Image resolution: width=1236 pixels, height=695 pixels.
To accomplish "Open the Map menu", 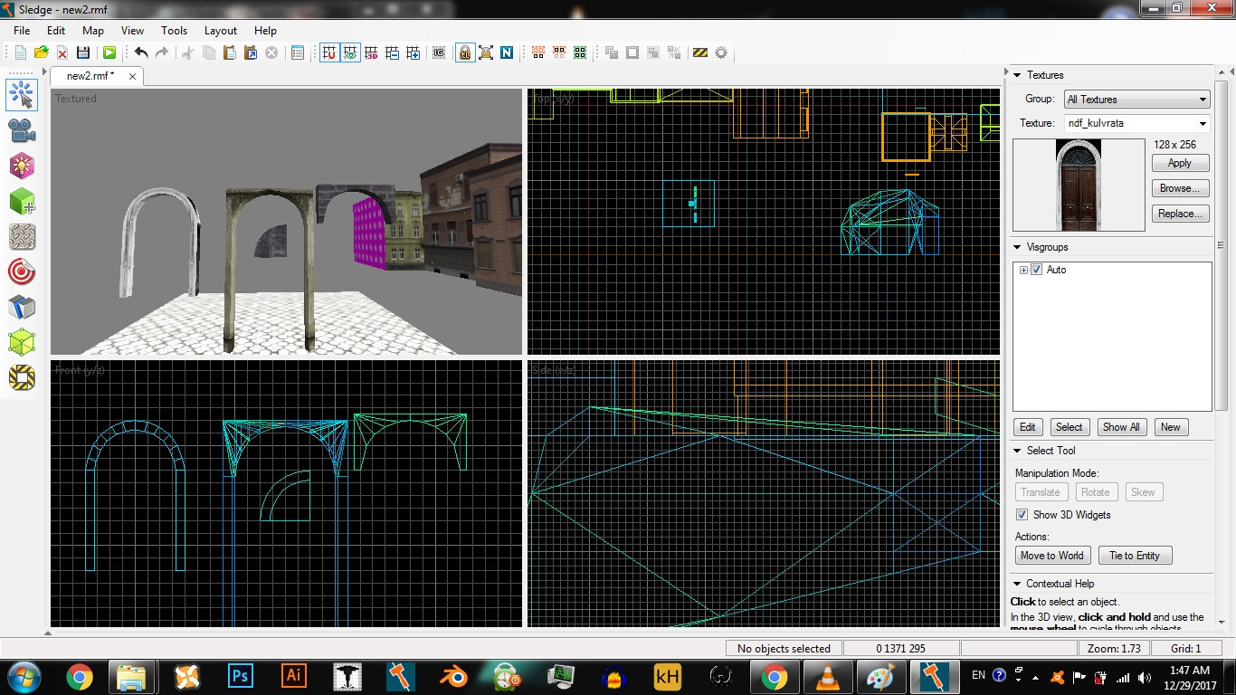I will coord(93,30).
